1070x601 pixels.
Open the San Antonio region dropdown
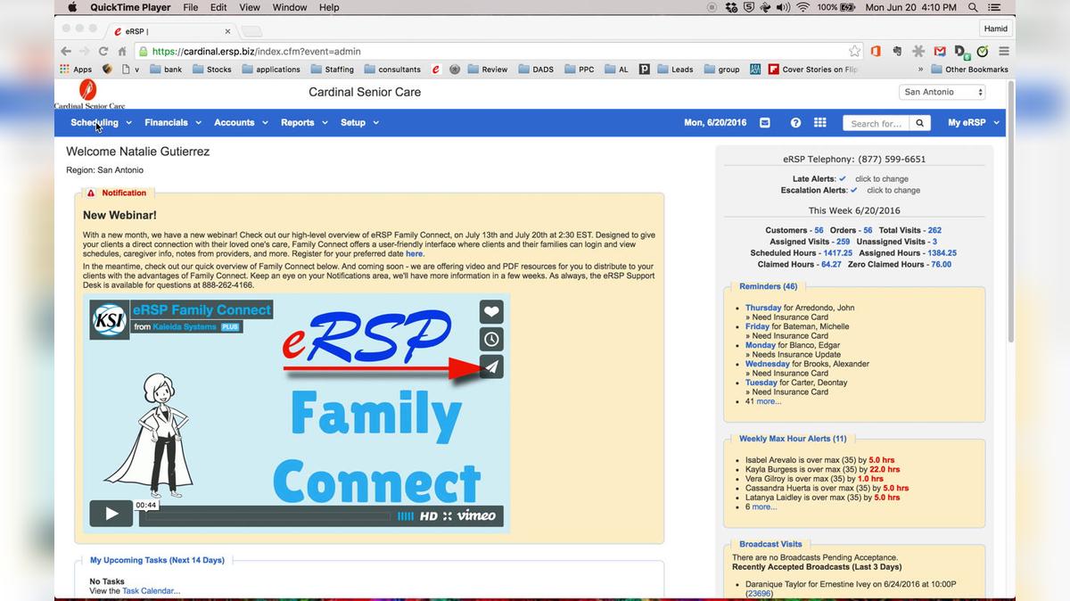click(x=942, y=92)
